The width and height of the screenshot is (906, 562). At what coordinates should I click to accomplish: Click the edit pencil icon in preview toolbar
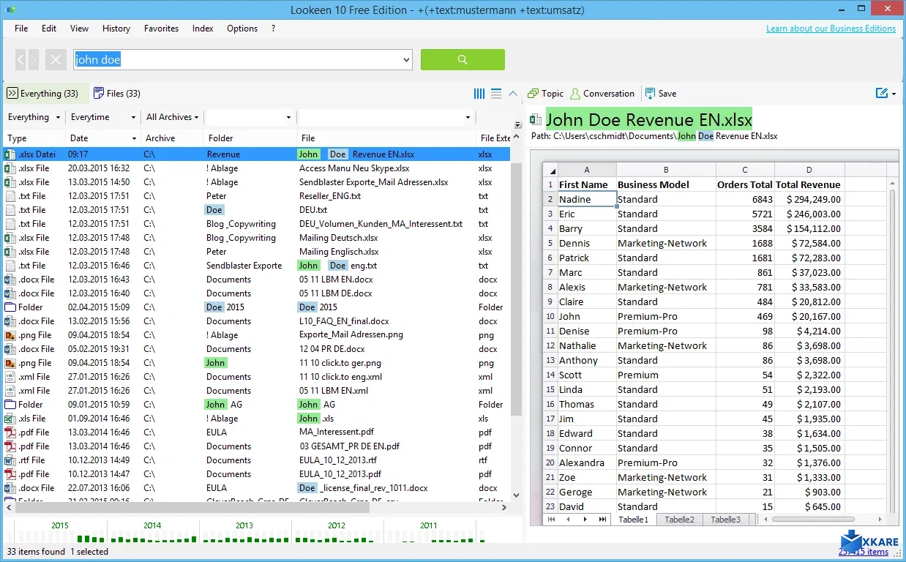[x=881, y=94]
